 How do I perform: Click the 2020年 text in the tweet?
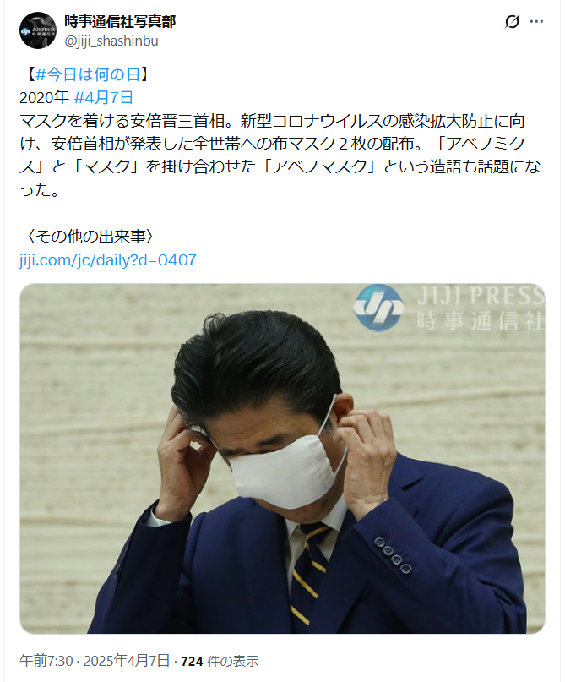[x=44, y=97]
